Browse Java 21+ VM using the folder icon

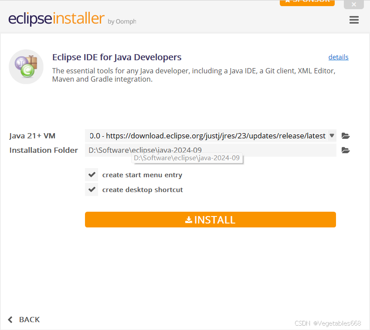[346, 136]
